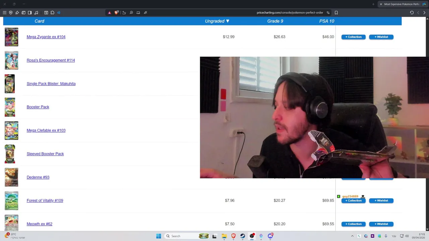Sort by the PSA 10 column header
Viewport: 429px width, 241px height.
327,21
